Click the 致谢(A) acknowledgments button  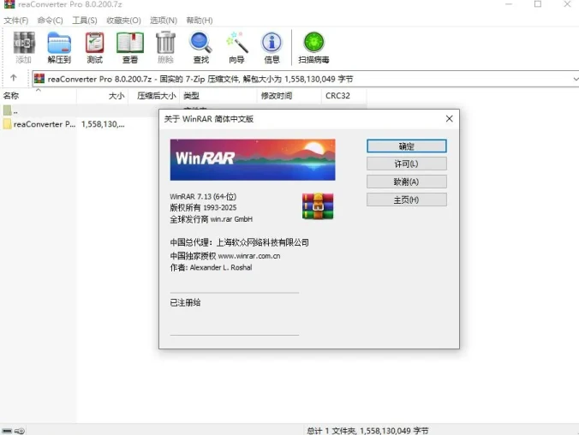coord(407,182)
